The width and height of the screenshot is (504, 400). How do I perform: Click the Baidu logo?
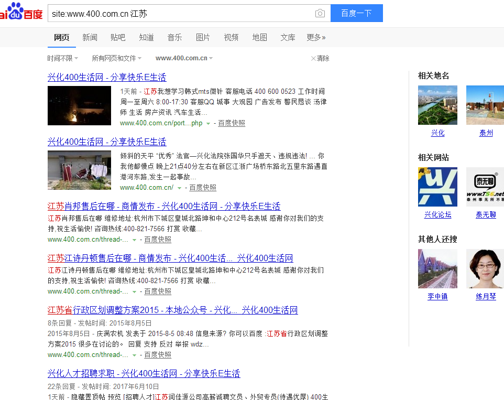click(21, 12)
